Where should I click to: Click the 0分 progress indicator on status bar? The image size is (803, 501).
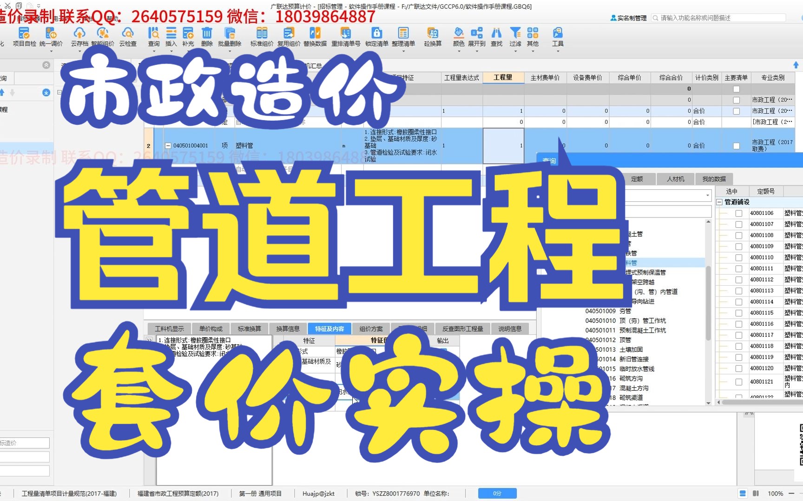(497, 493)
